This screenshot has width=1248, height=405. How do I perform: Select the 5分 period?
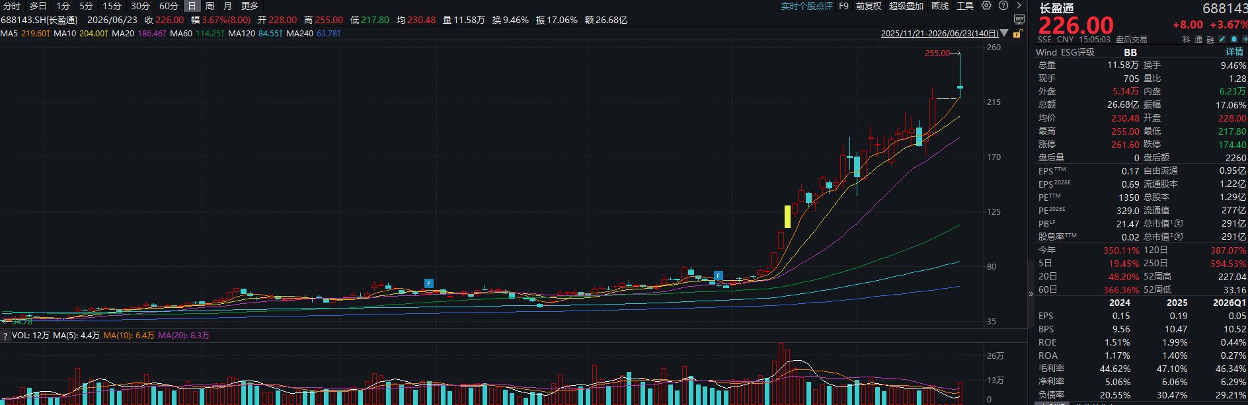87,6
